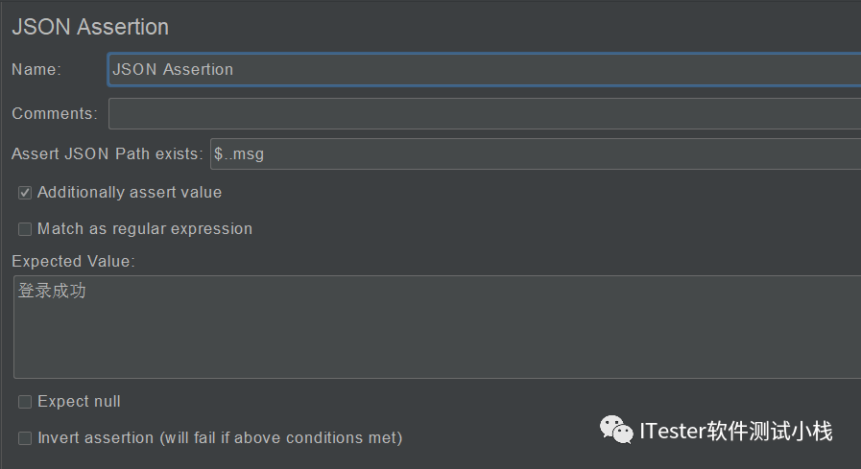Click inside the Expected Value text area
This screenshot has height=469, width=861.
tap(437, 327)
